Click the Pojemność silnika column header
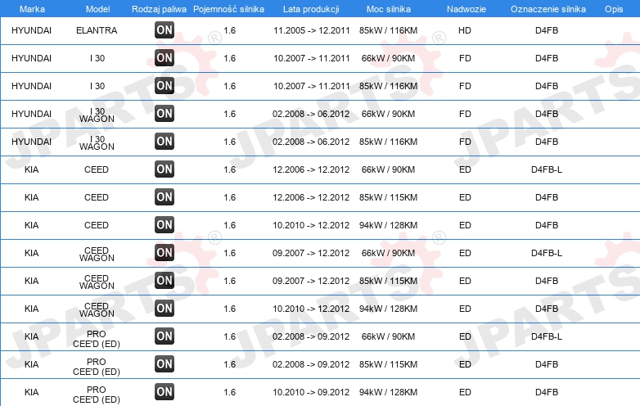Screen dimensions: 640x406 point(228,9)
